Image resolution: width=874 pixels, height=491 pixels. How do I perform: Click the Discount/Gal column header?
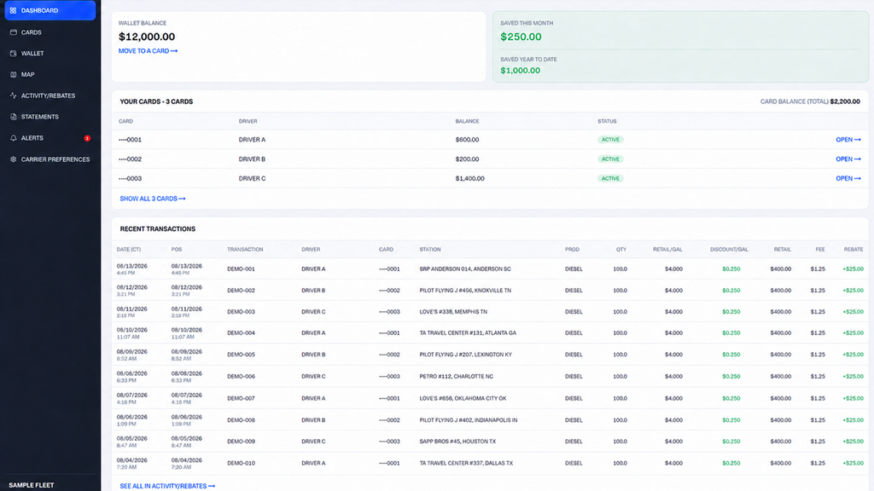point(729,250)
